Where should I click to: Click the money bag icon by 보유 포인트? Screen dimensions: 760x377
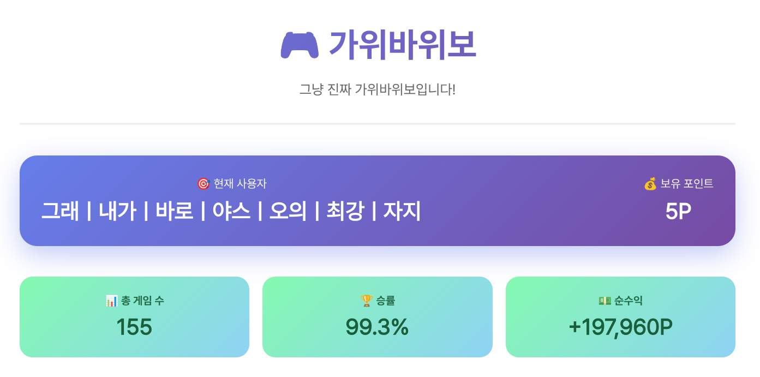click(x=650, y=184)
